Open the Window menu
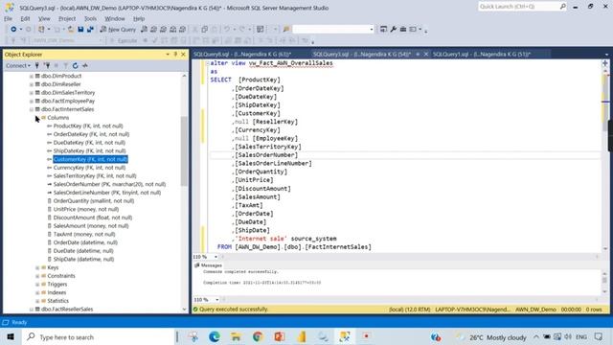The height and width of the screenshot is (345, 613). [115, 18]
